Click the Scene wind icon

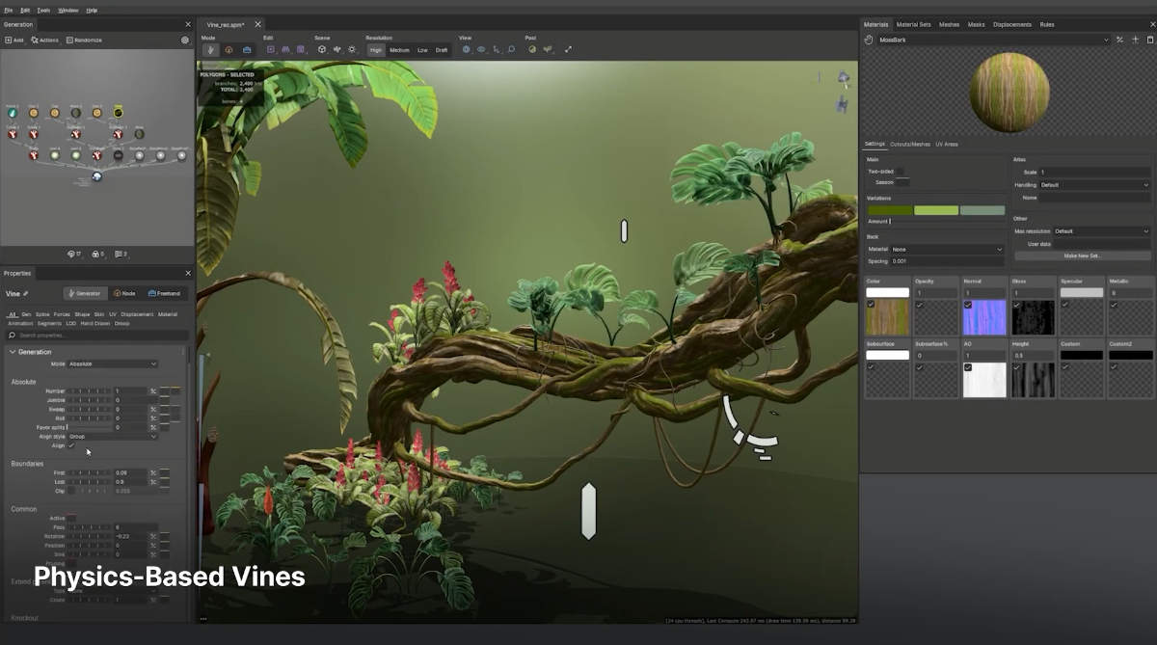[x=337, y=49]
